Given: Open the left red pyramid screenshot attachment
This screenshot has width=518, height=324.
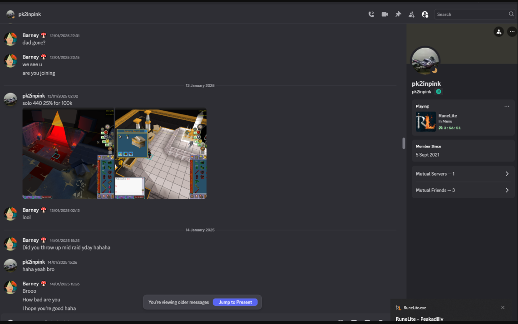Looking at the screenshot, I should 68,154.
